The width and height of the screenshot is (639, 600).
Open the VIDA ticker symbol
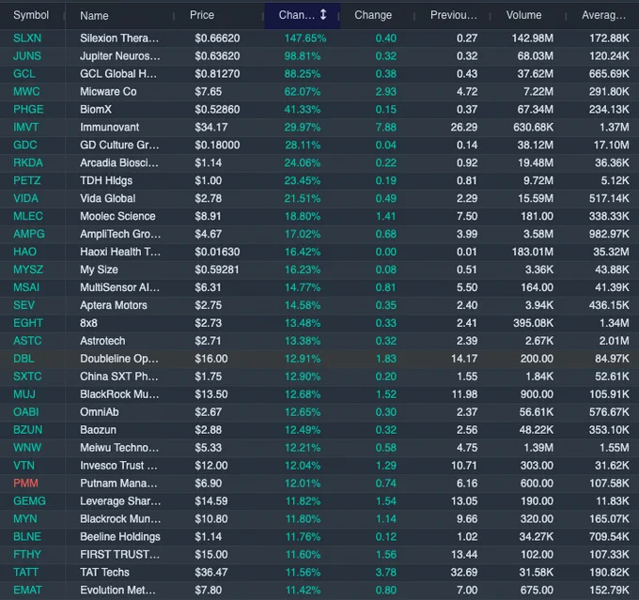[x=25, y=198]
